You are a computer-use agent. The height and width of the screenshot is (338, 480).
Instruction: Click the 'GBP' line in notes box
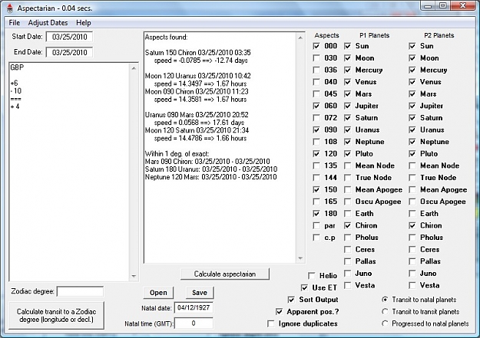[x=17, y=67]
